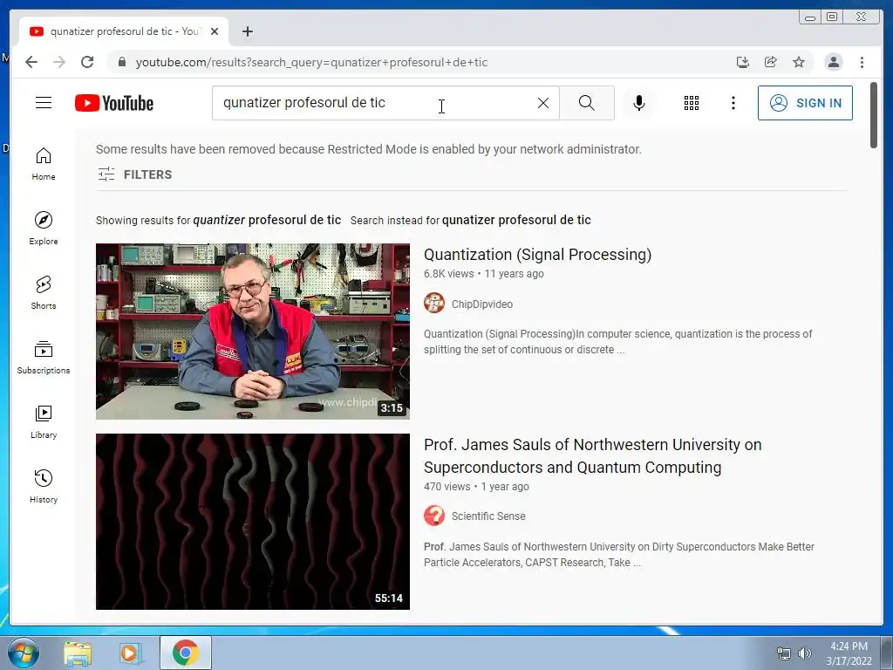This screenshot has height=670, width=893.
Task: Open Quantization (Signal Processing) video title
Action: click(537, 255)
